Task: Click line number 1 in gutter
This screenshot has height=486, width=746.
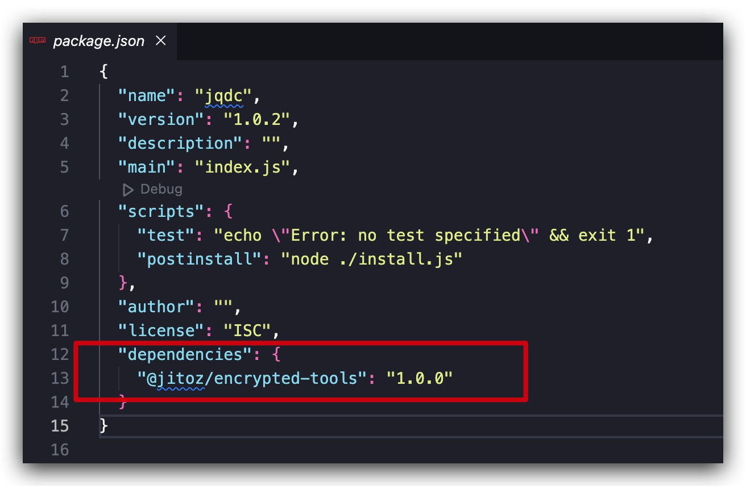Action: [64, 72]
